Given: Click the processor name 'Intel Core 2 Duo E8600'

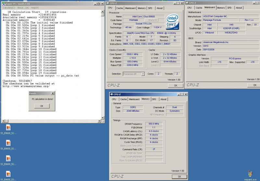Looking at the screenshot, I should (x=144, y=17).
